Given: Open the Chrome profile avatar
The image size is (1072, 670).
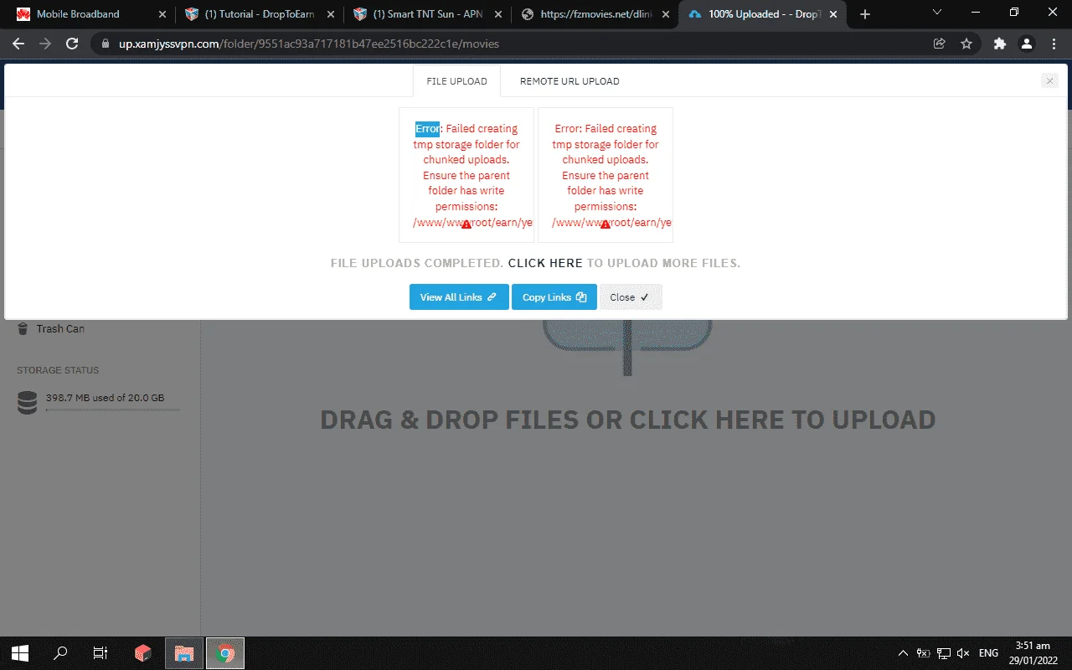Looking at the screenshot, I should pyautogui.click(x=1026, y=44).
